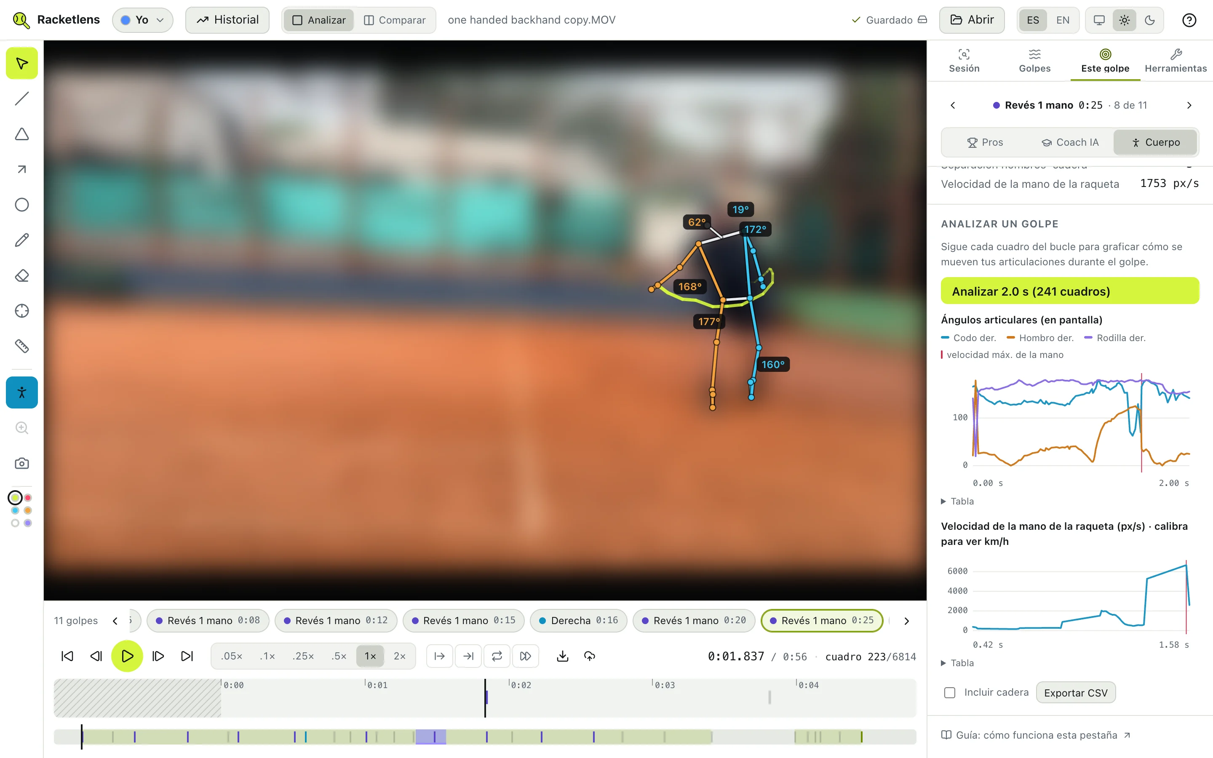Select the ruler measurement tool
1213x758 pixels.
(x=21, y=346)
